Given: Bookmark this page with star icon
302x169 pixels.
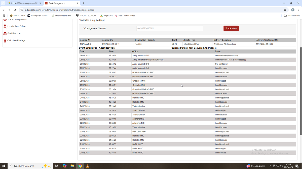Looking at the screenshot, I should coord(285,10).
